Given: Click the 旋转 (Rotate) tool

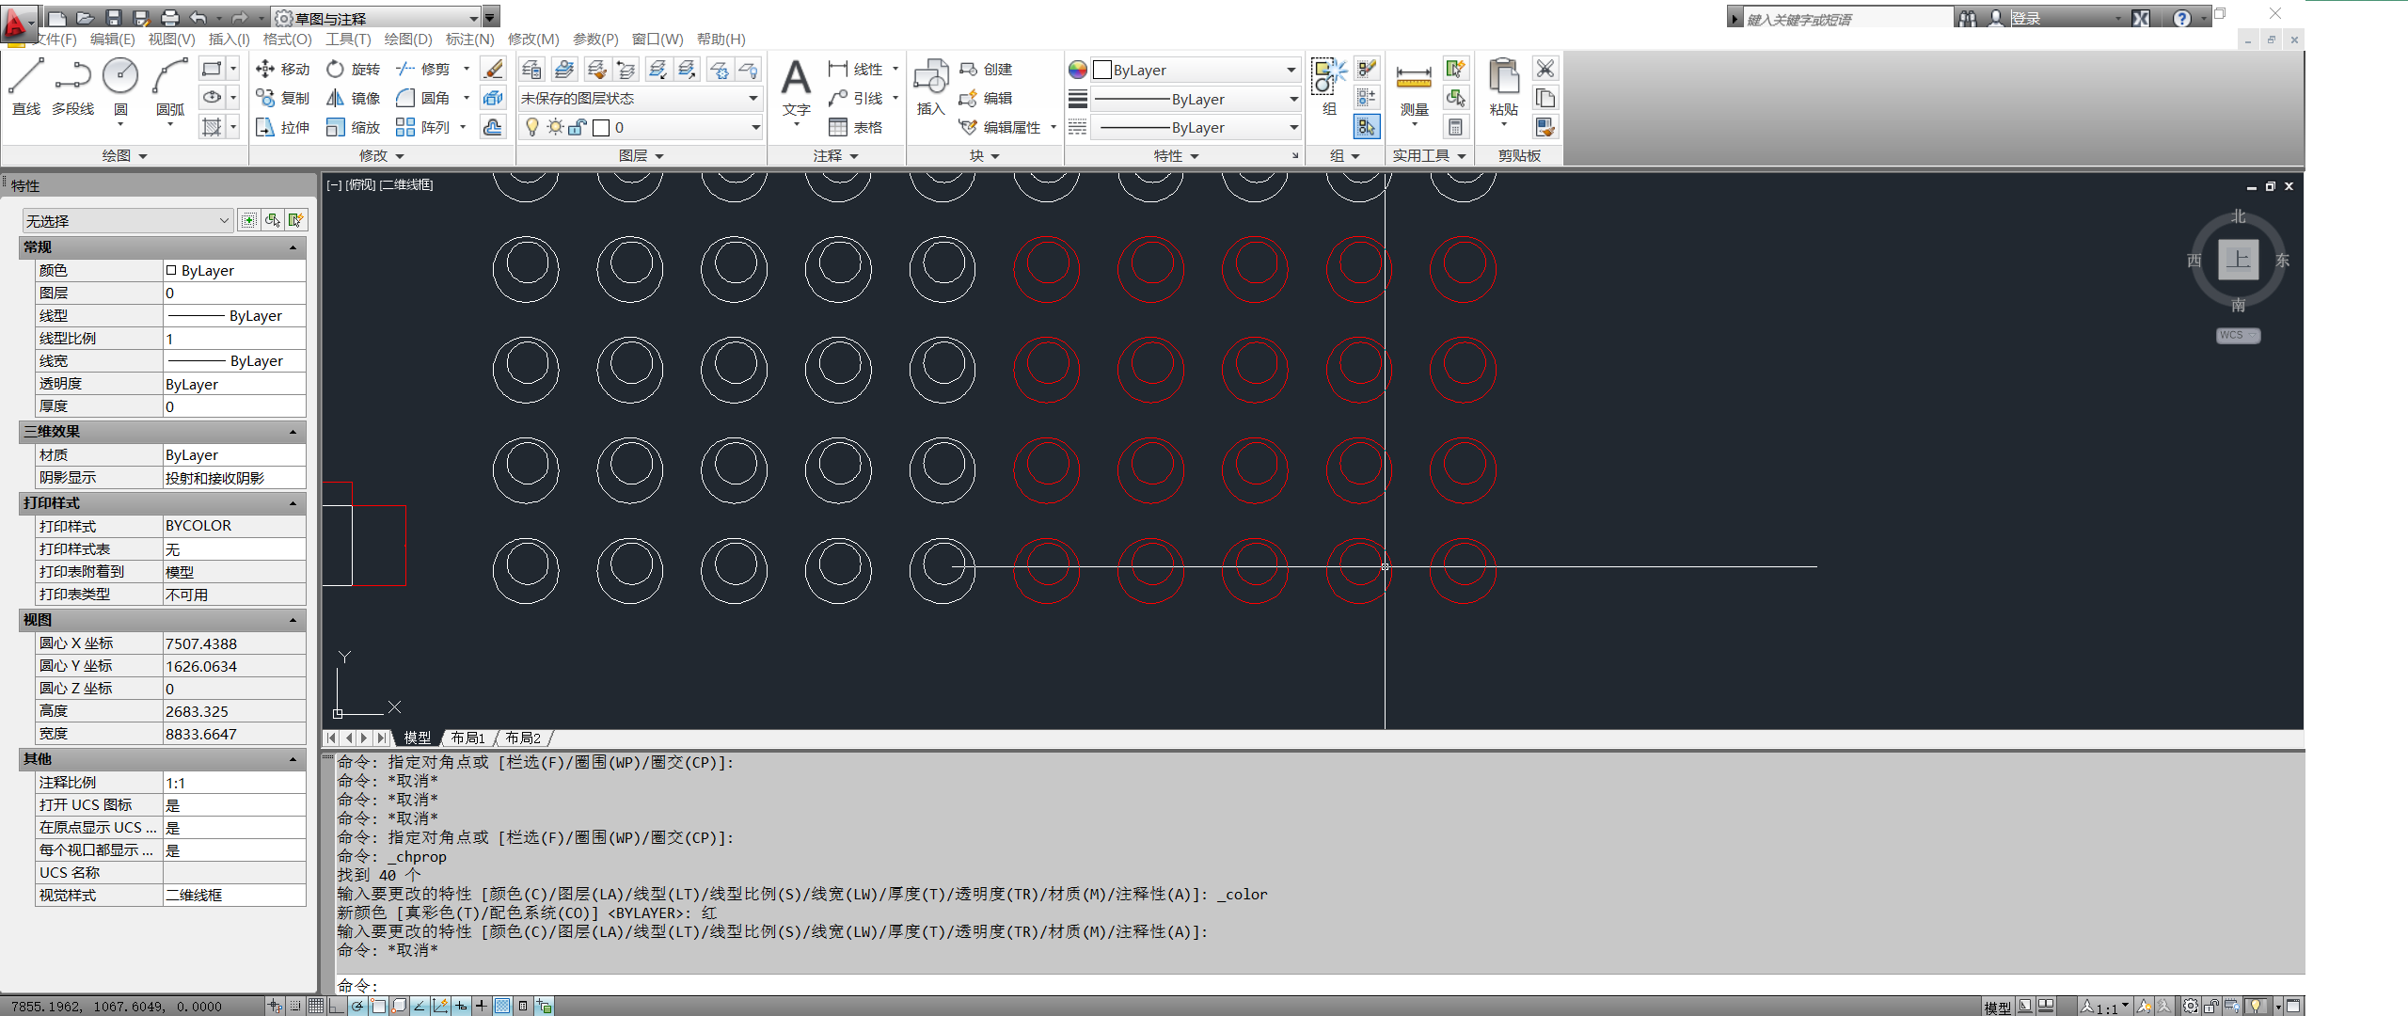Looking at the screenshot, I should pos(354,69).
